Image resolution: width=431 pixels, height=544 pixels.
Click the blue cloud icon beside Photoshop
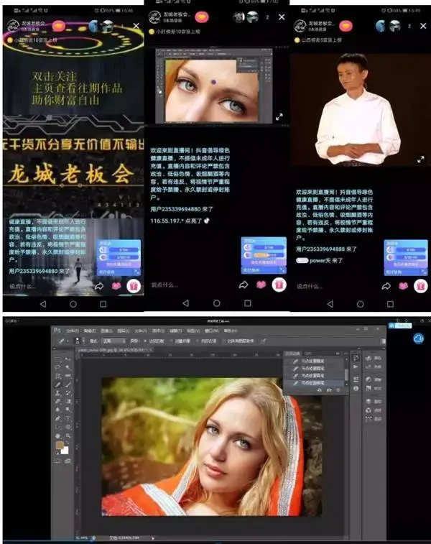click(x=419, y=338)
